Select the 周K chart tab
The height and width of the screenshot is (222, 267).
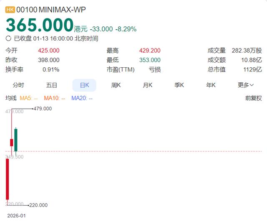click(116, 85)
